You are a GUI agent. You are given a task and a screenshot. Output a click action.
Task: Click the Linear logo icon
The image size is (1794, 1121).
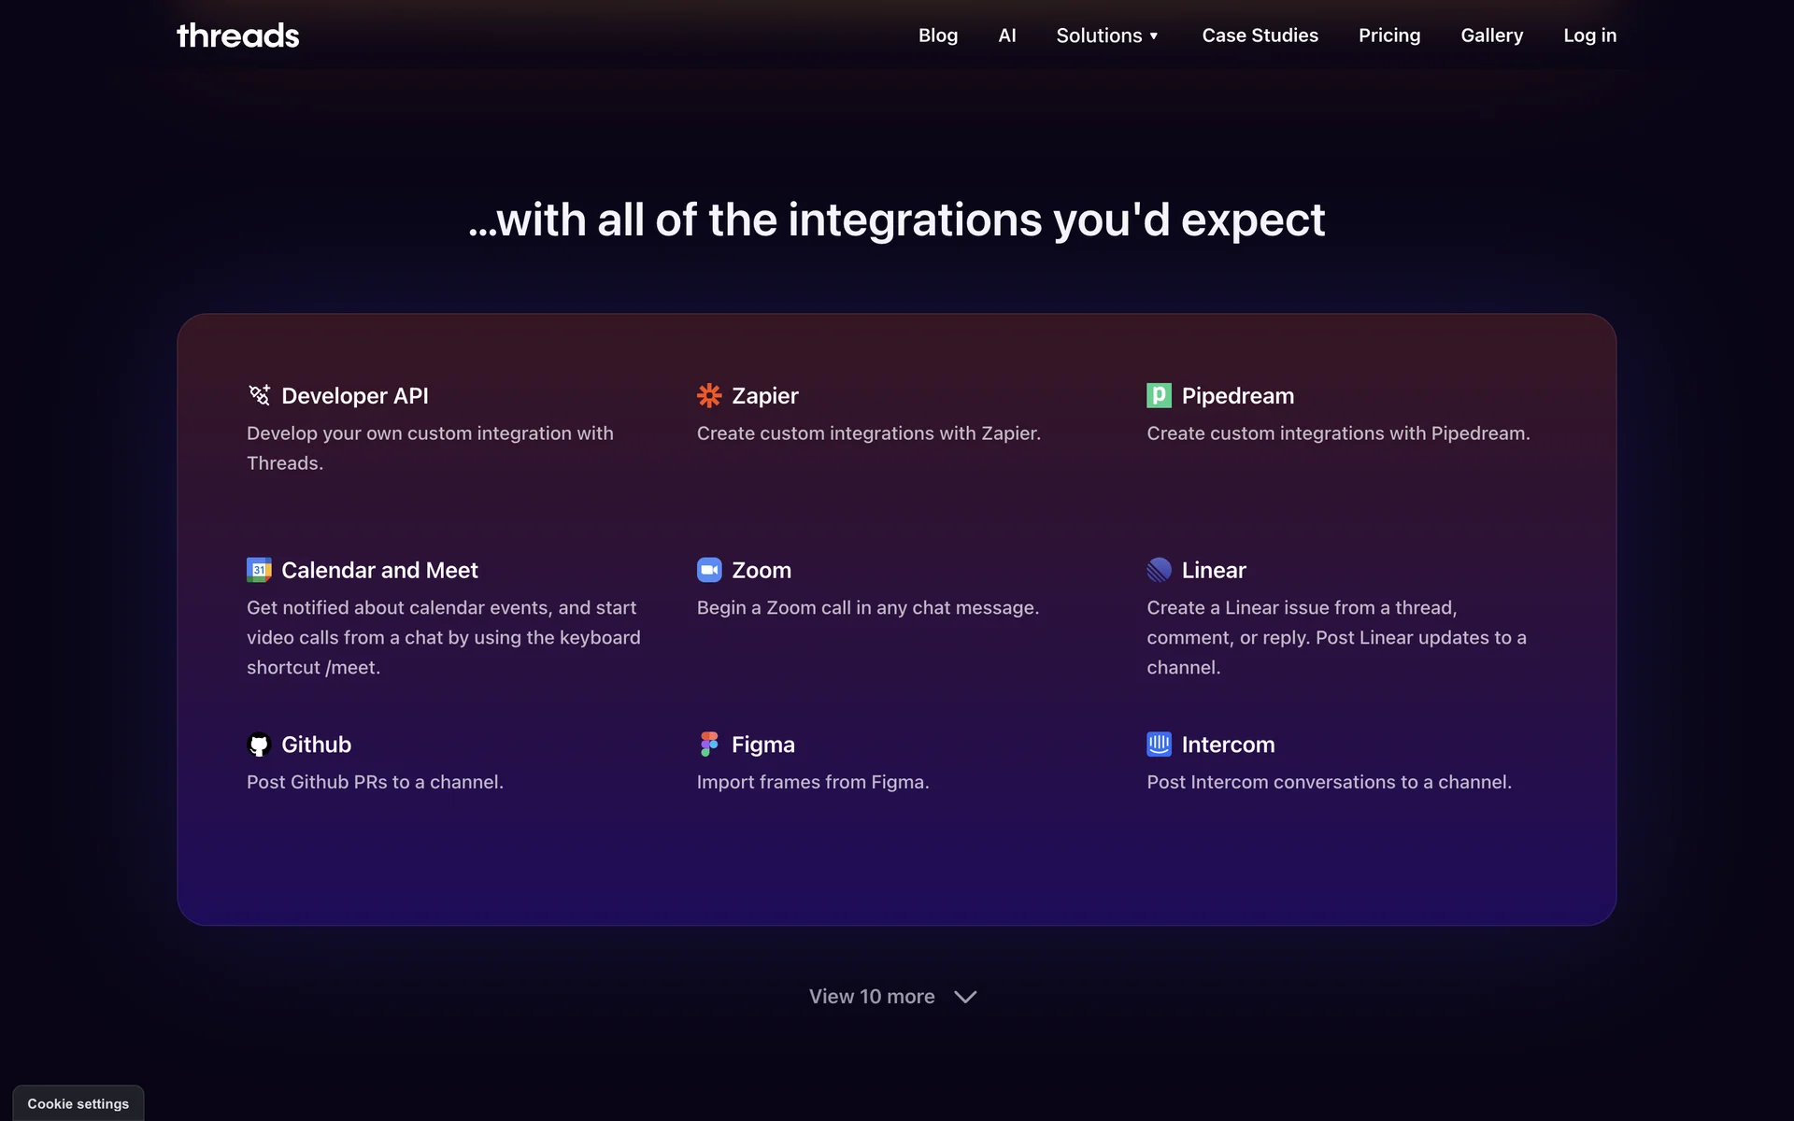[x=1159, y=570]
